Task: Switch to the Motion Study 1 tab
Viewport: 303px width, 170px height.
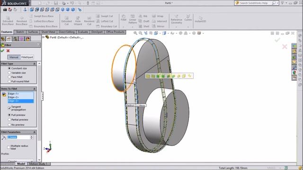Action: [x=38, y=164]
